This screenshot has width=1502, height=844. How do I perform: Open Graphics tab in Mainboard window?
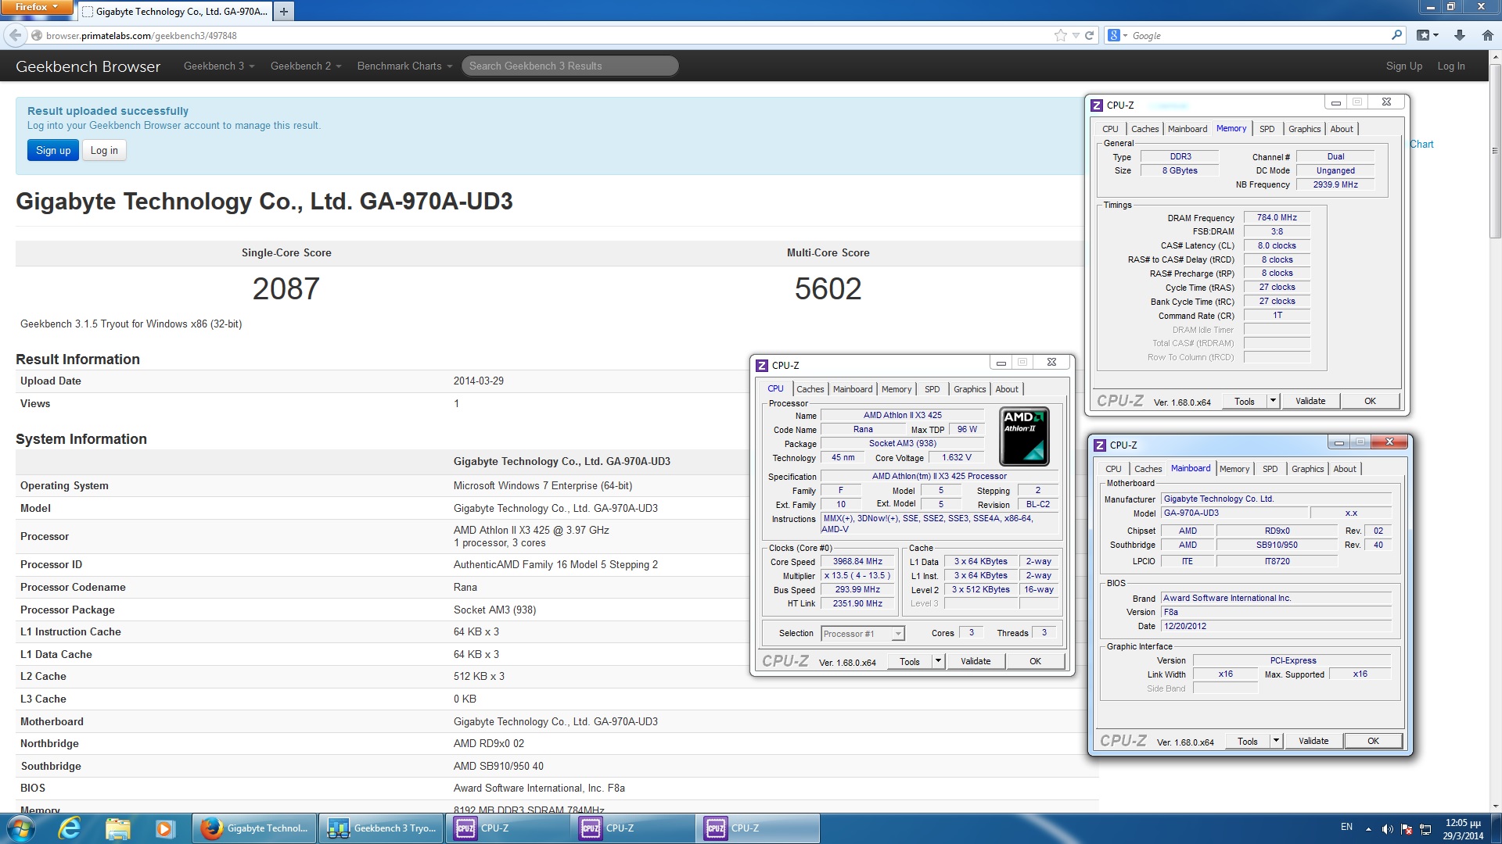(x=1307, y=469)
